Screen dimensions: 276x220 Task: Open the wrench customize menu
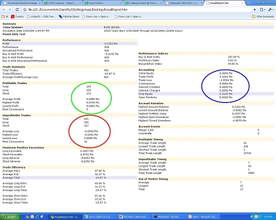point(271,10)
